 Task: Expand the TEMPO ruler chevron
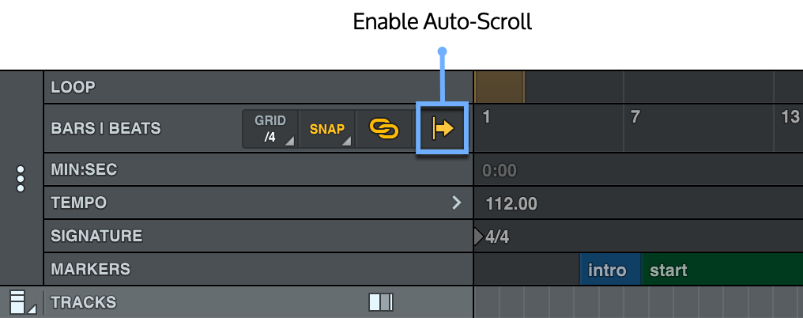click(456, 203)
